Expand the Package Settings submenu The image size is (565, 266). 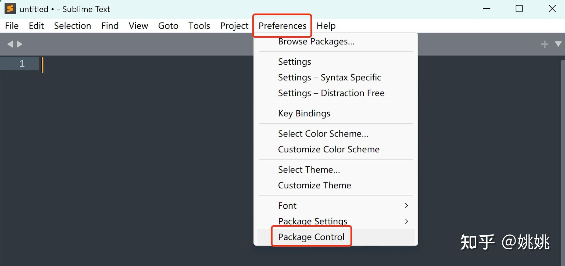pyautogui.click(x=312, y=221)
